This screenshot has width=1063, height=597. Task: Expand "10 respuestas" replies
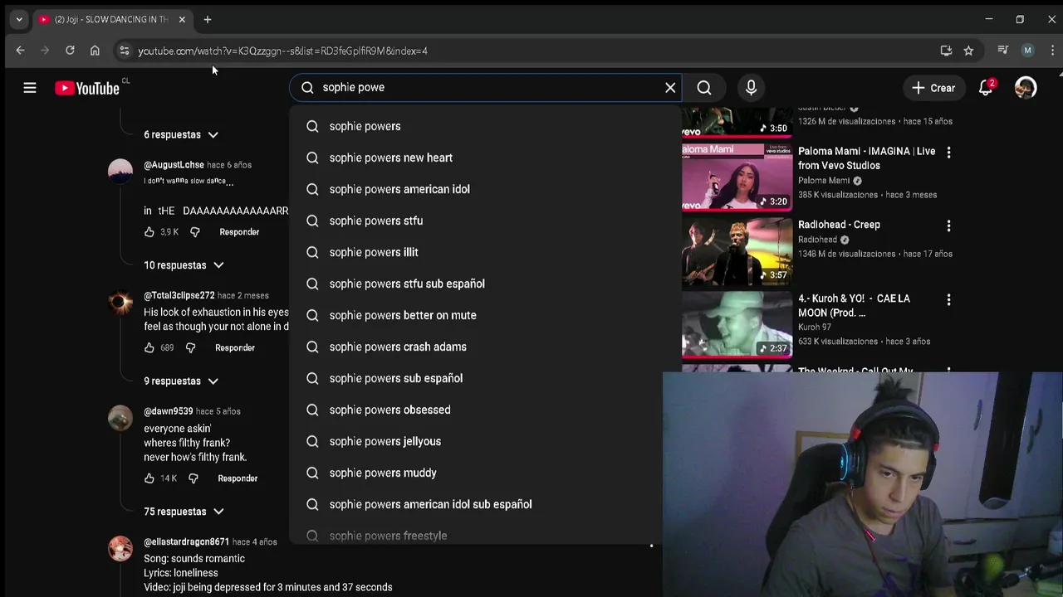pyautogui.click(x=184, y=265)
